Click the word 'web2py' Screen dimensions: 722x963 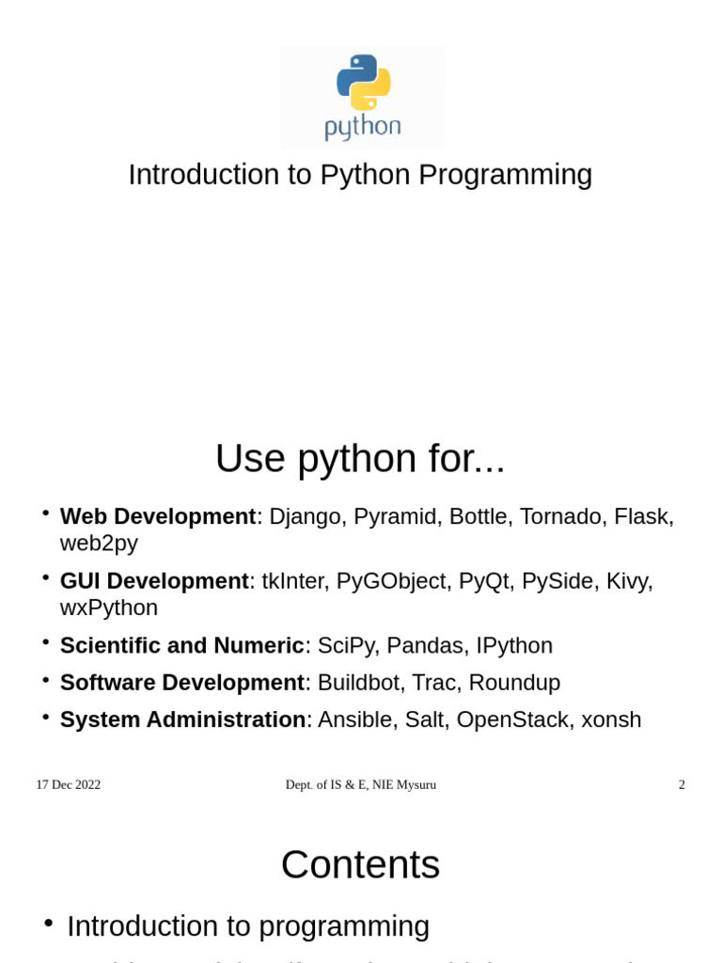point(99,544)
